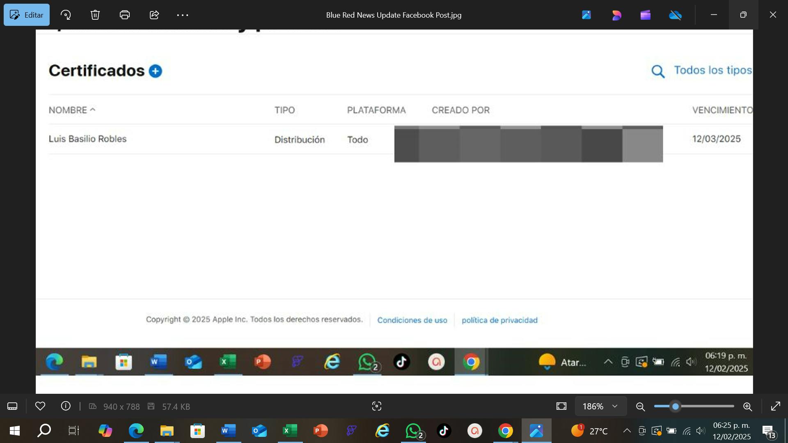The image size is (788, 443).
Task: Open the three-dots more options menu
Action: (x=183, y=15)
